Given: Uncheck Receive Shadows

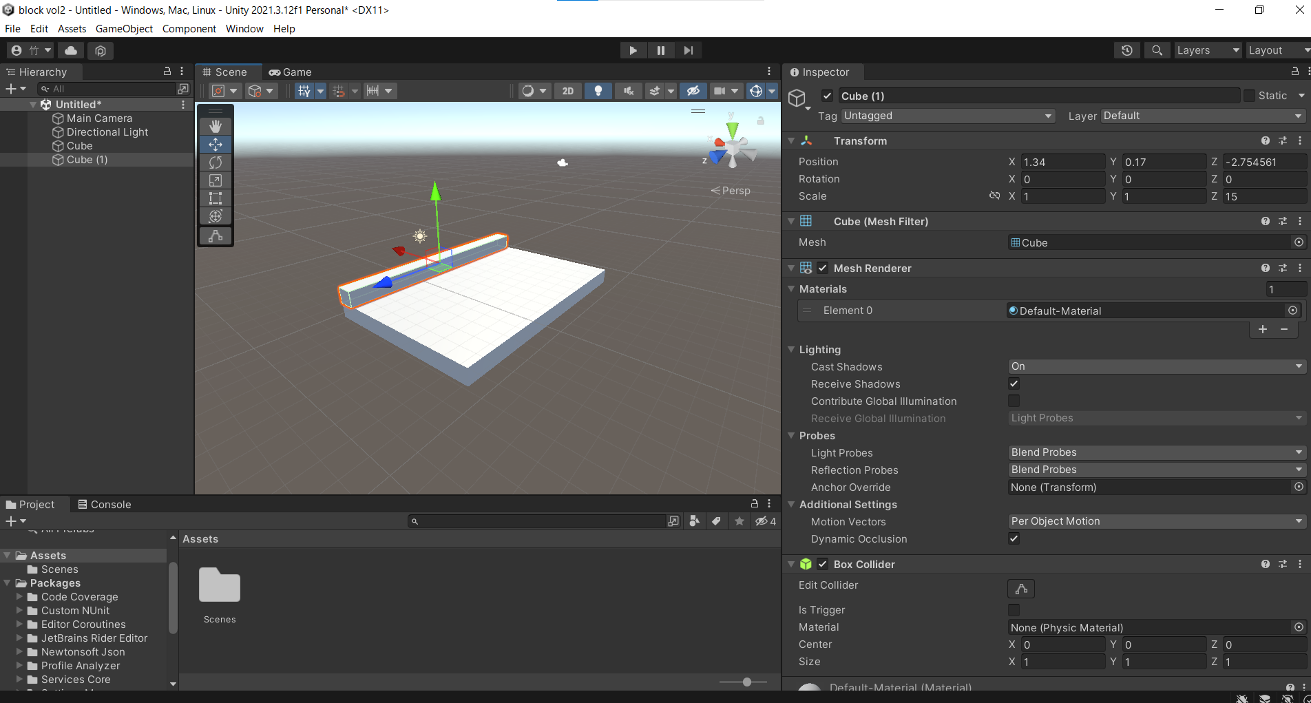Looking at the screenshot, I should 1014,384.
